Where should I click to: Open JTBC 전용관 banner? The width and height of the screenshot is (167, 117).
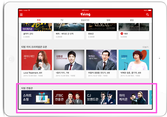tap(68, 97)
